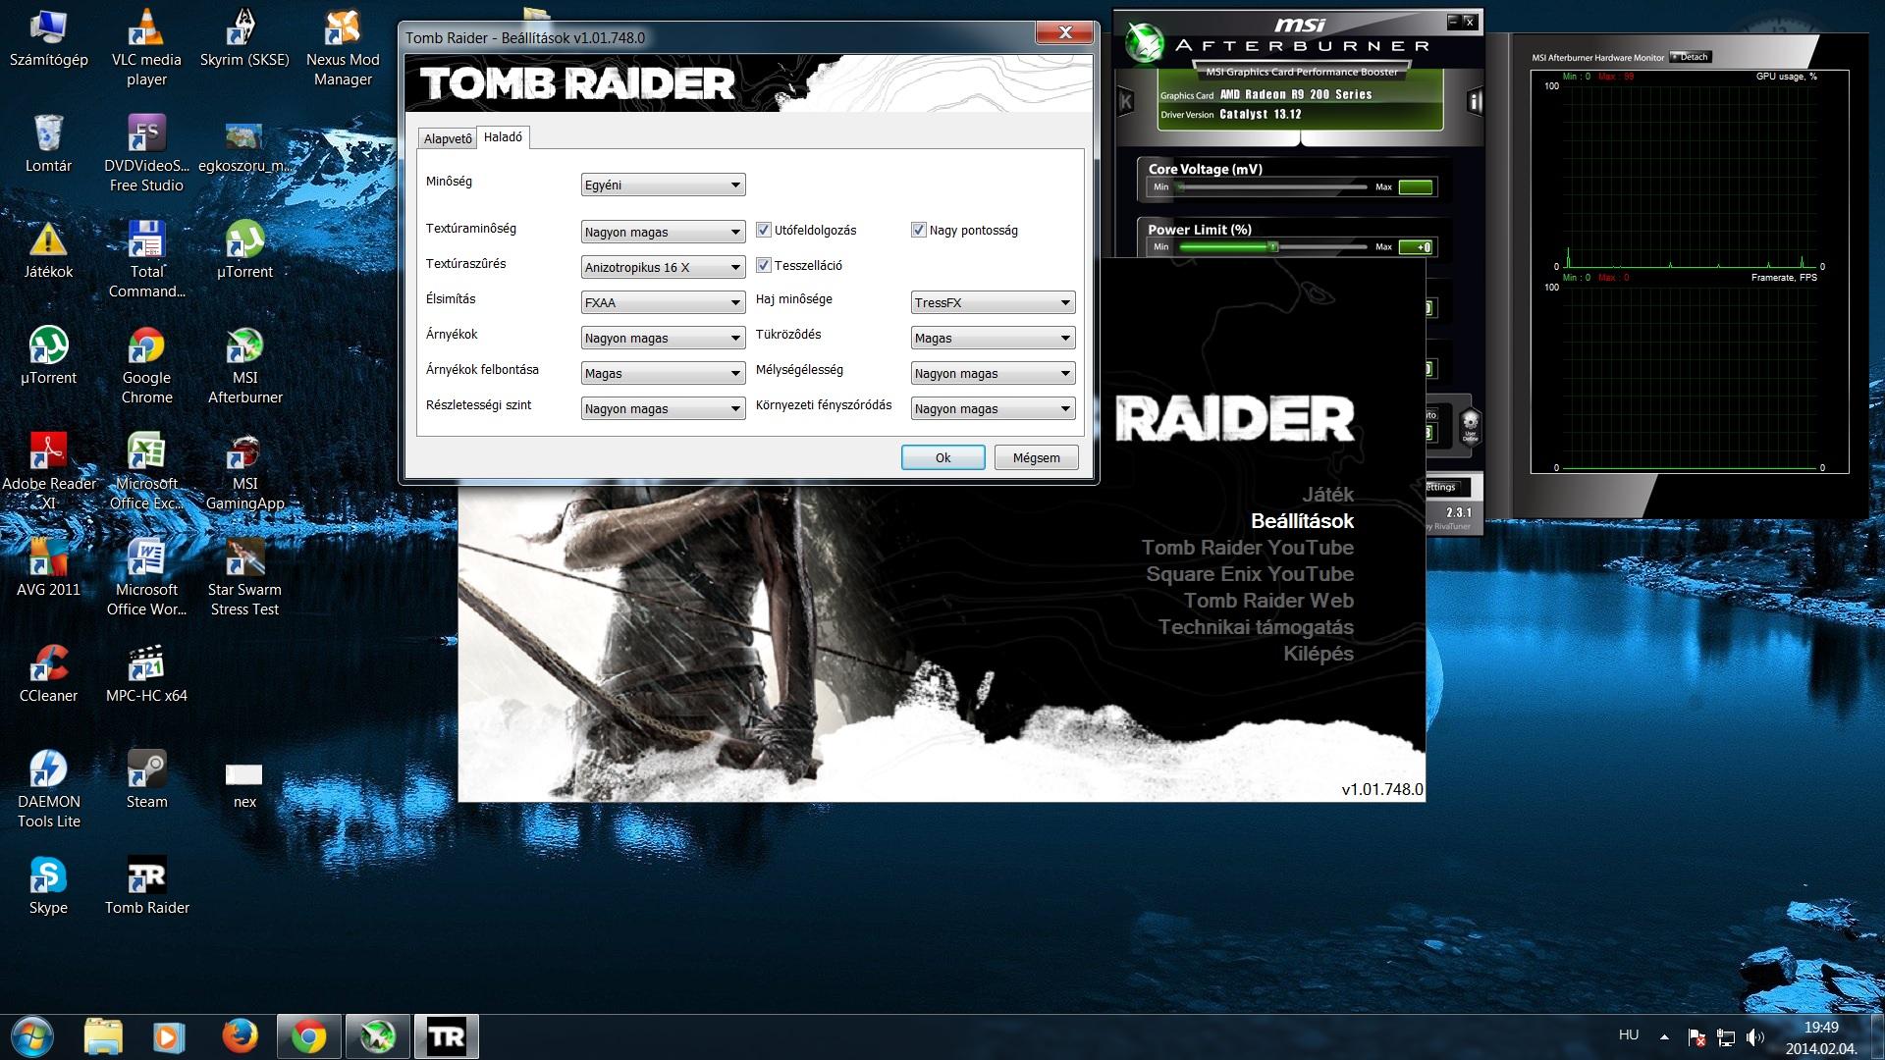
Task: Open the Windows Start menu
Action: 32,1036
